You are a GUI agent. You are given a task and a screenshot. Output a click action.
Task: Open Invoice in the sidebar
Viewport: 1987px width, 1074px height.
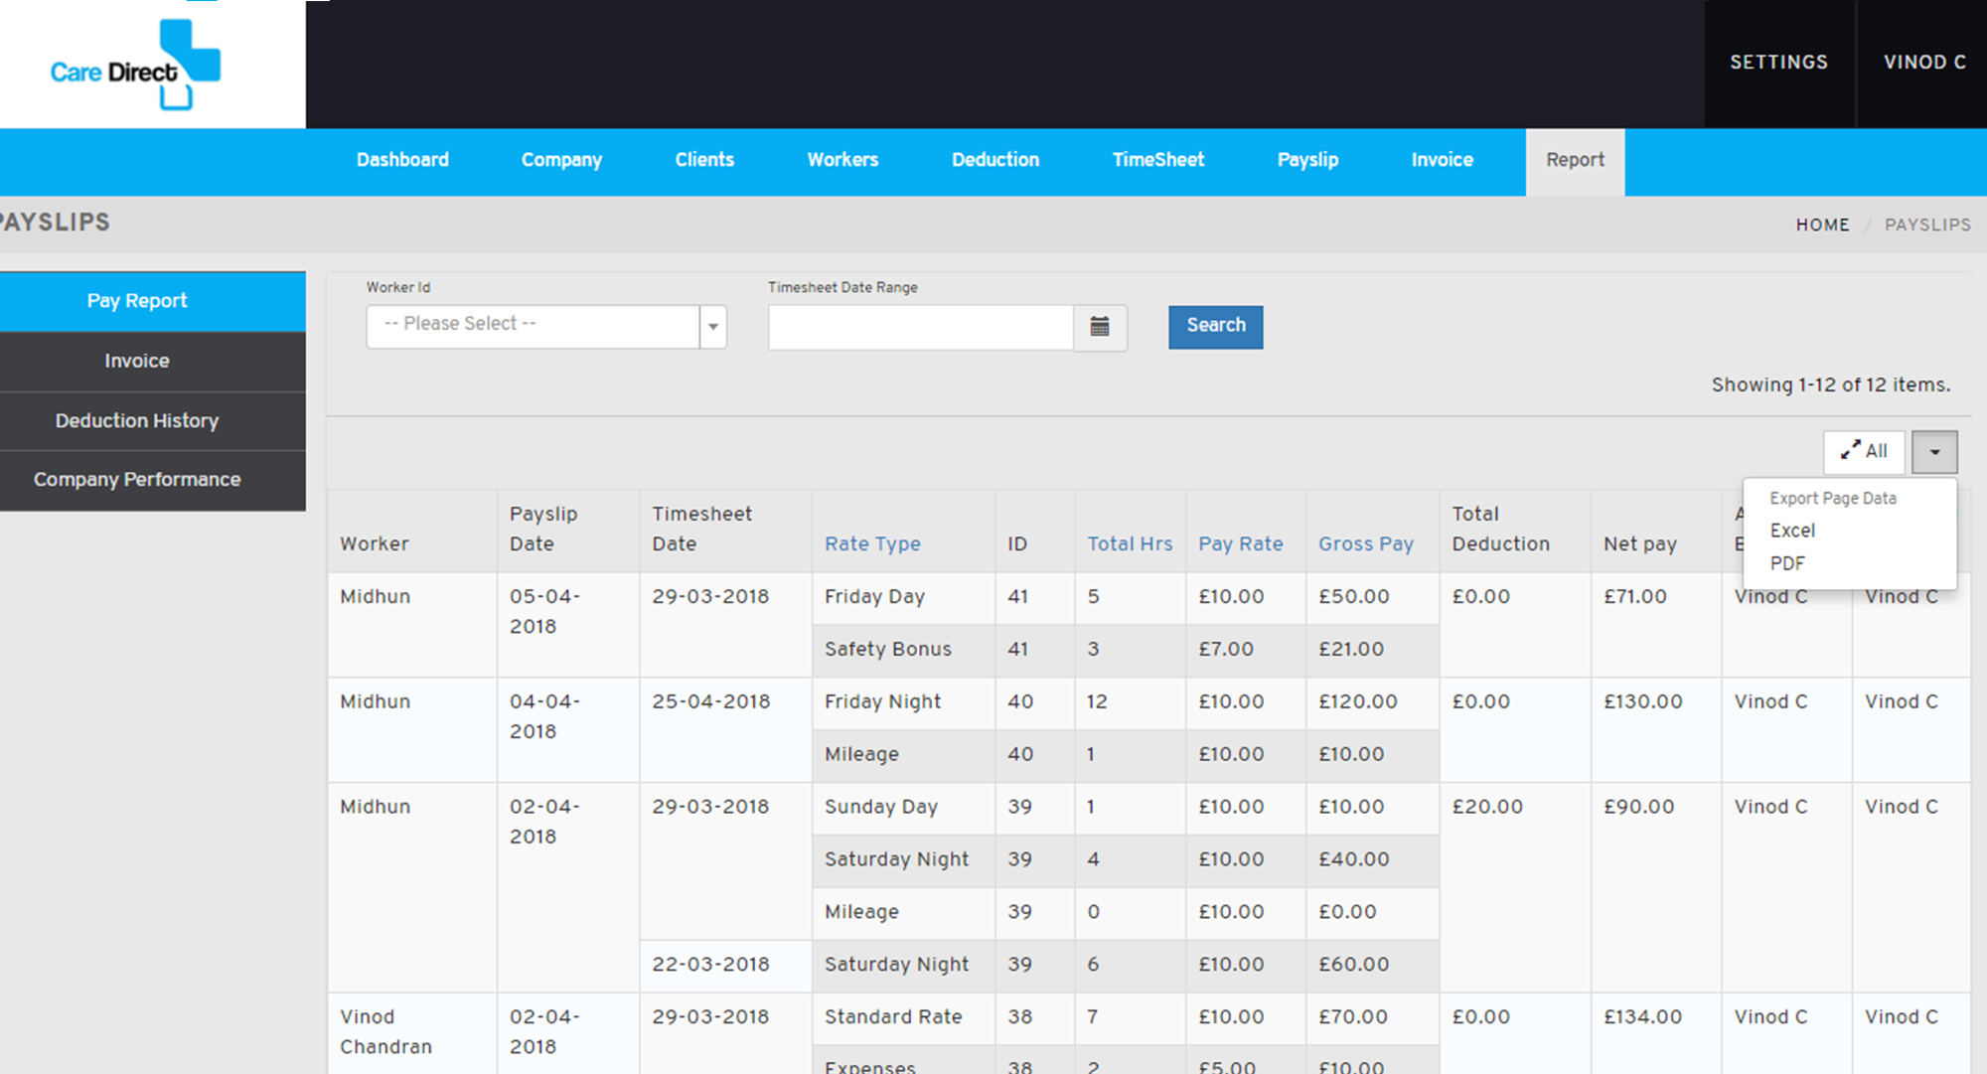(153, 362)
